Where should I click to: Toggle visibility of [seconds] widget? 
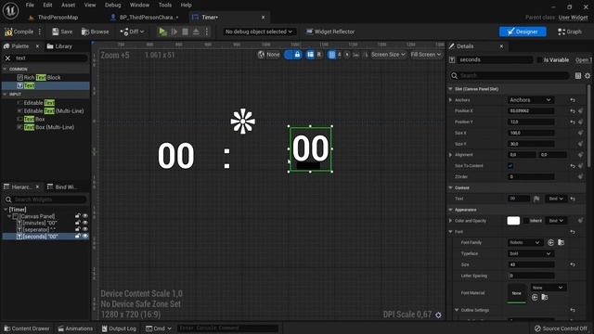85,237
